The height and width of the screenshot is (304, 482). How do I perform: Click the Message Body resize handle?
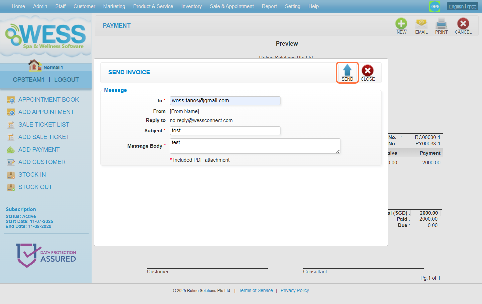pyautogui.click(x=338, y=151)
